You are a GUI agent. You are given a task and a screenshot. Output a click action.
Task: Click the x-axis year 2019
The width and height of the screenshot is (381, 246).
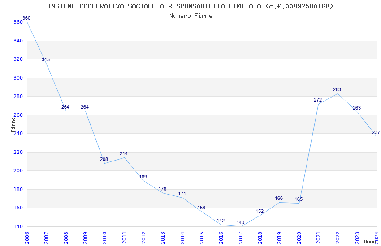coord(280,238)
